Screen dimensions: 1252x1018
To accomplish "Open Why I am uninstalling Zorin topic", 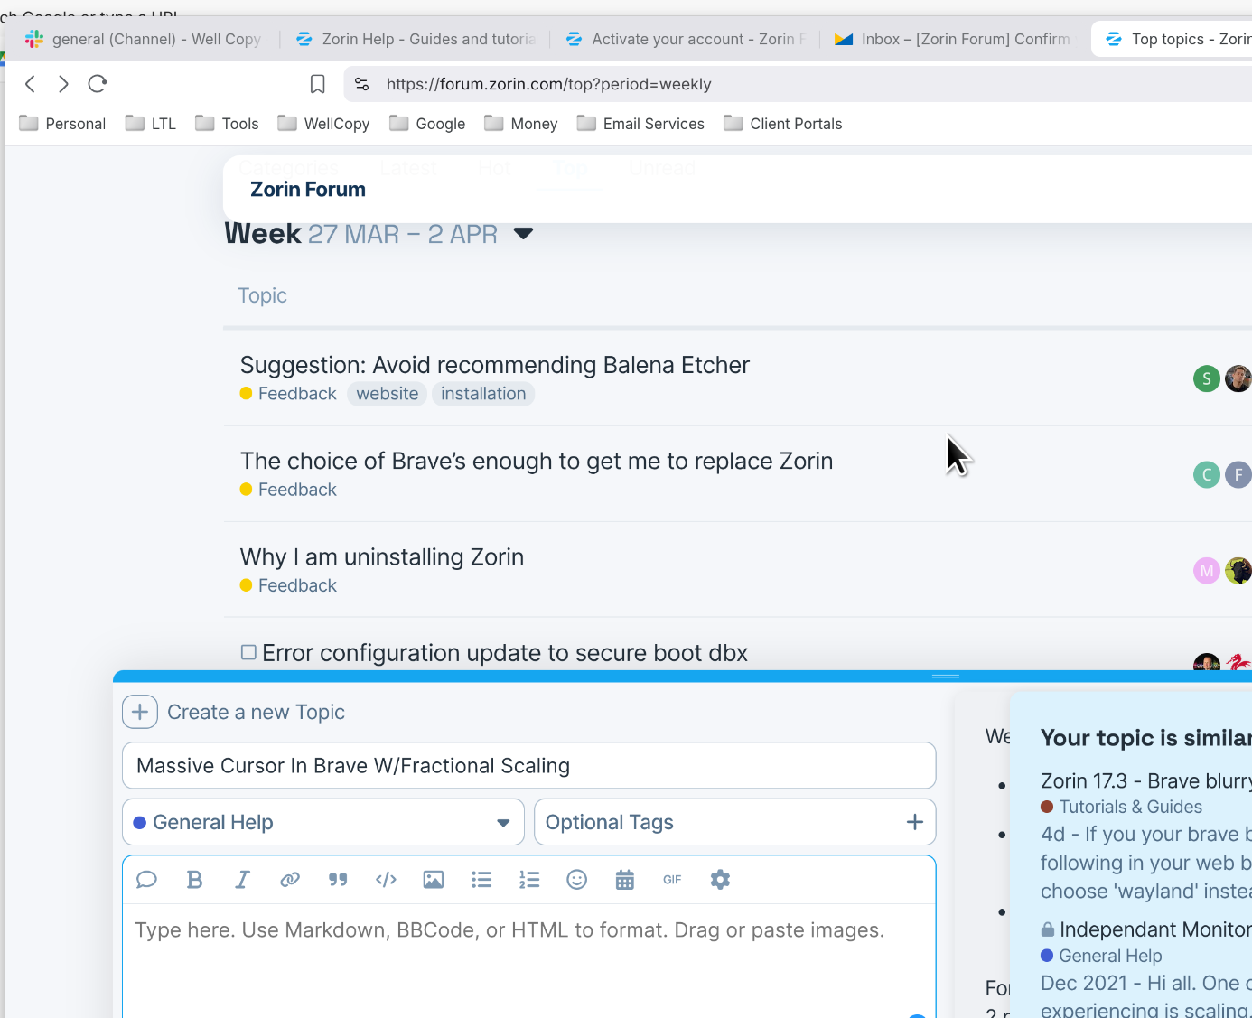I will tap(382, 556).
